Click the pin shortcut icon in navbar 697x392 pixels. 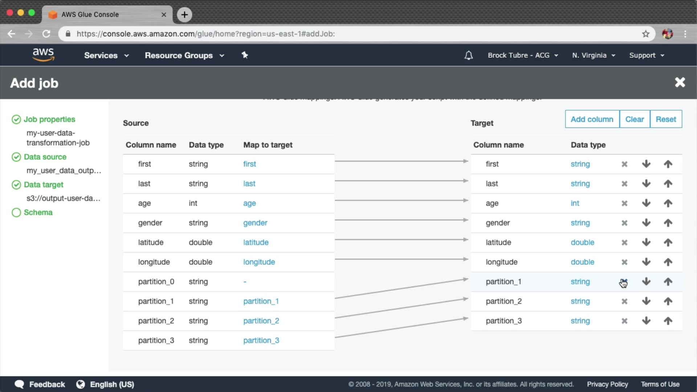(x=245, y=55)
